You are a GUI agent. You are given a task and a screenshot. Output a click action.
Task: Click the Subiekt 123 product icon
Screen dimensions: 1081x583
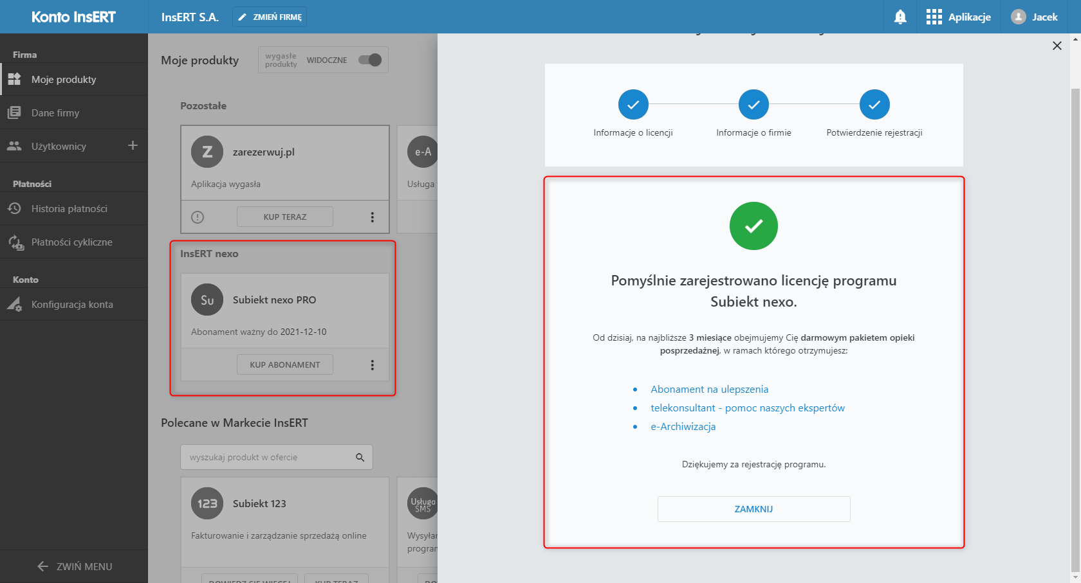[x=207, y=504]
